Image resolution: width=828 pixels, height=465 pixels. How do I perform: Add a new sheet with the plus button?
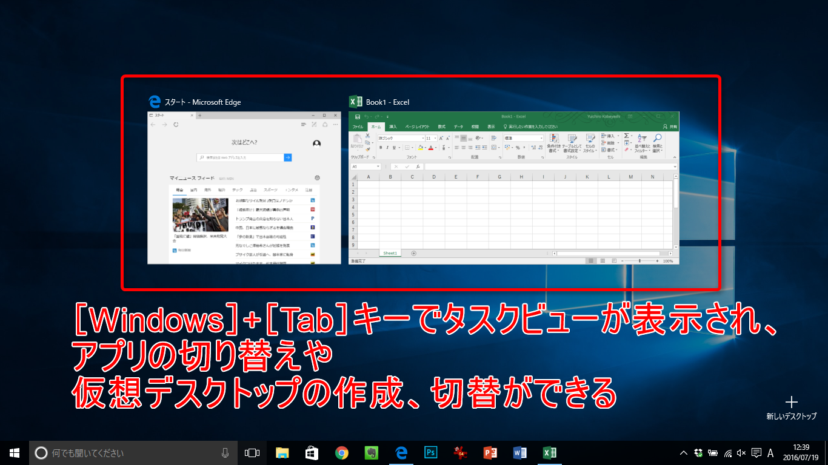pos(414,253)
